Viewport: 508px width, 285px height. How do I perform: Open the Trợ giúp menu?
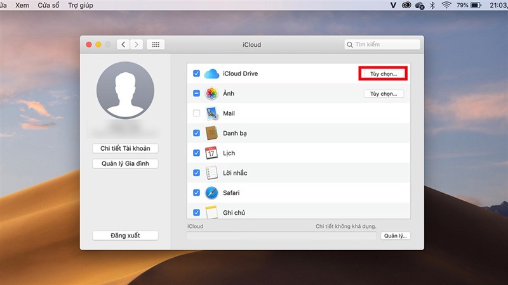click(81, 5)
